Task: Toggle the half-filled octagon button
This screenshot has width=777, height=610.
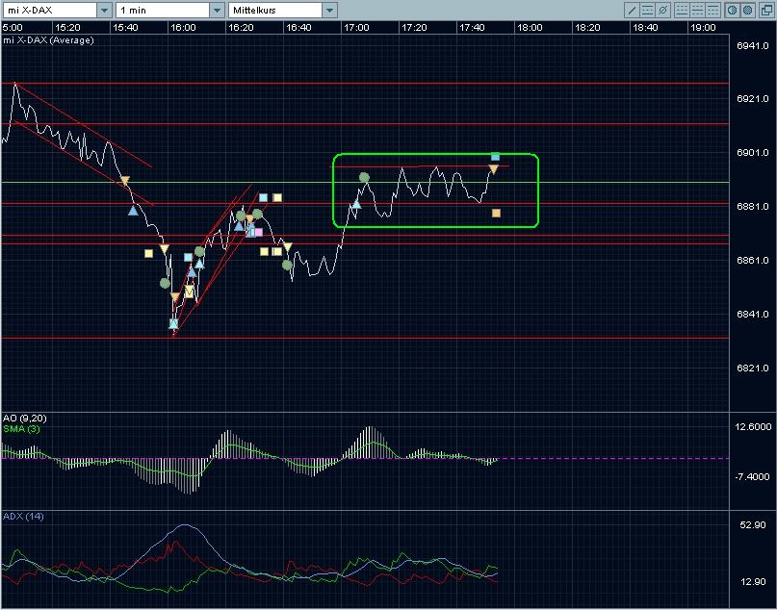Action: pyautogui.click(x=732, y=10)
